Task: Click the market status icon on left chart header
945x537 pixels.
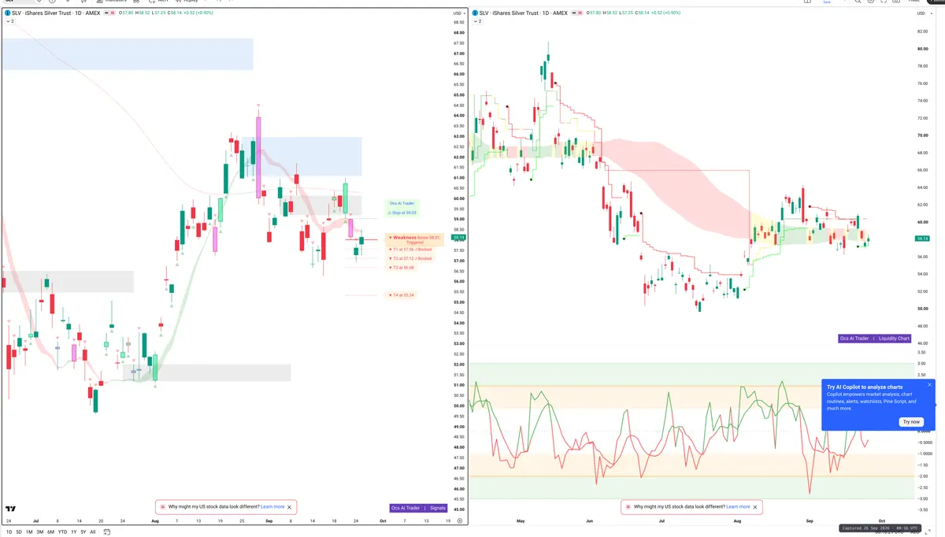Action: coord(108,13)
